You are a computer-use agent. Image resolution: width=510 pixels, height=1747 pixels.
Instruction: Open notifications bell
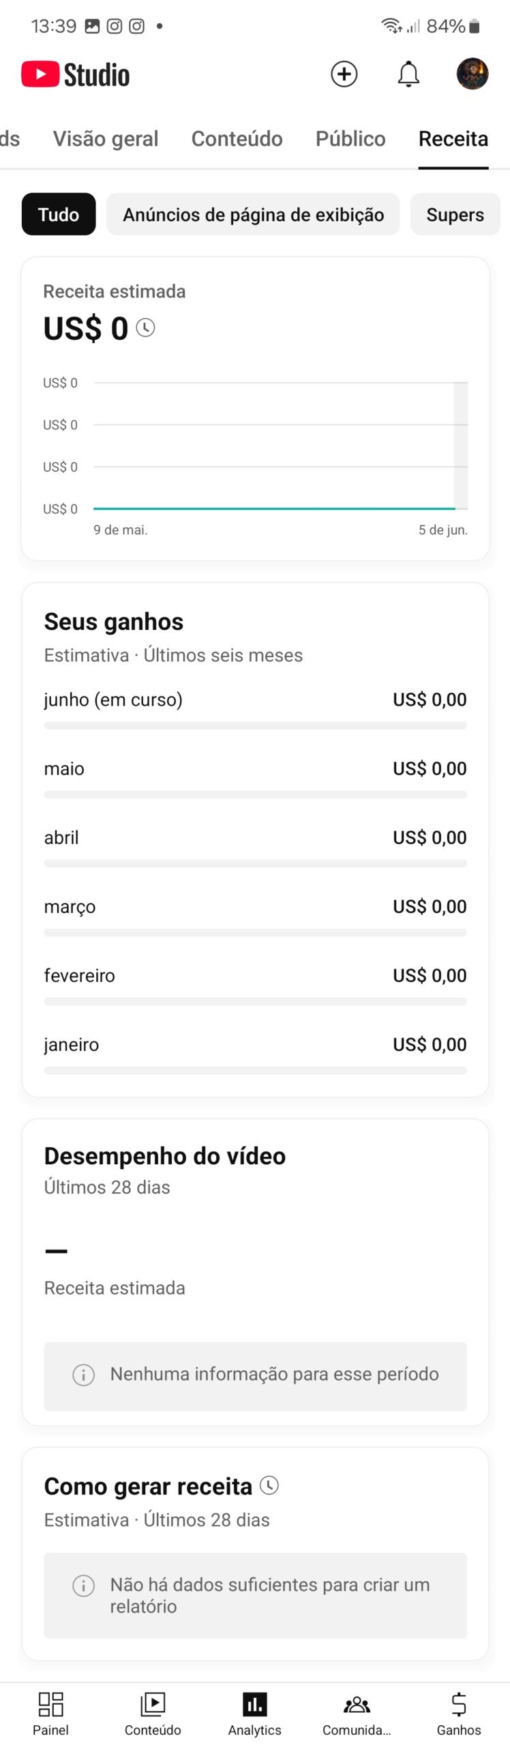pos(408,74)
